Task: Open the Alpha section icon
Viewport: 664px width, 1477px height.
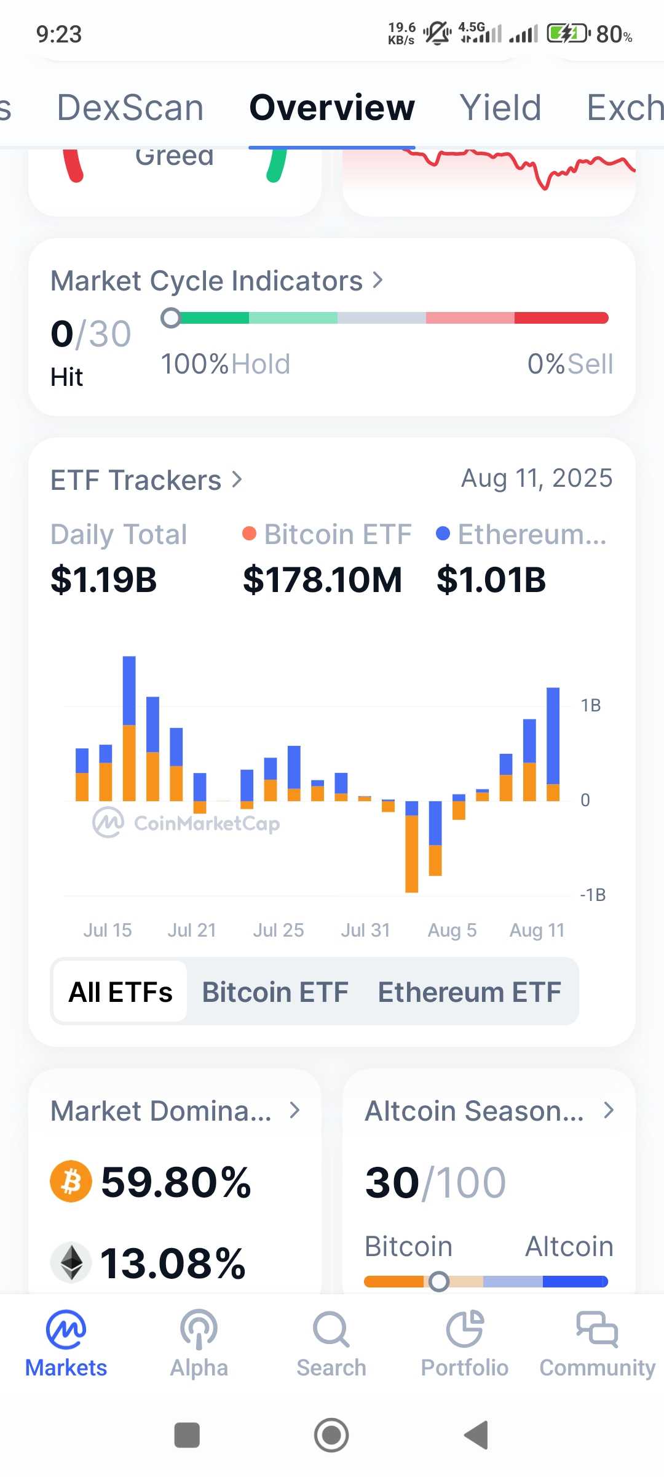Action: (x=199, y=1330)
